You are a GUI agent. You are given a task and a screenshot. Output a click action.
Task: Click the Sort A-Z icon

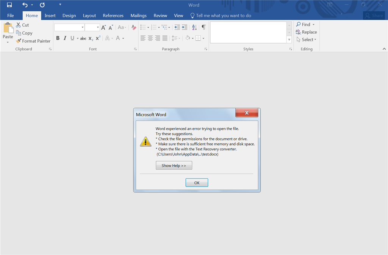194,27
